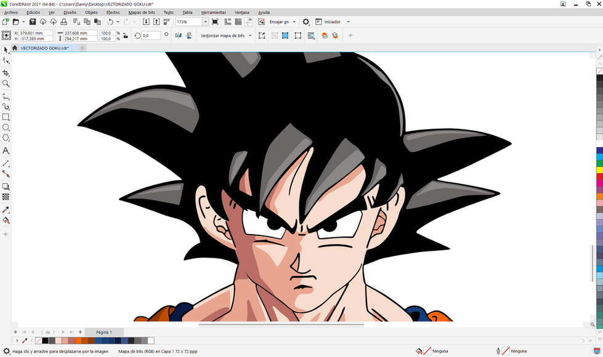Screen dimensions: 603x357
Task: Save the document with floppy icon
Action: 33,22
